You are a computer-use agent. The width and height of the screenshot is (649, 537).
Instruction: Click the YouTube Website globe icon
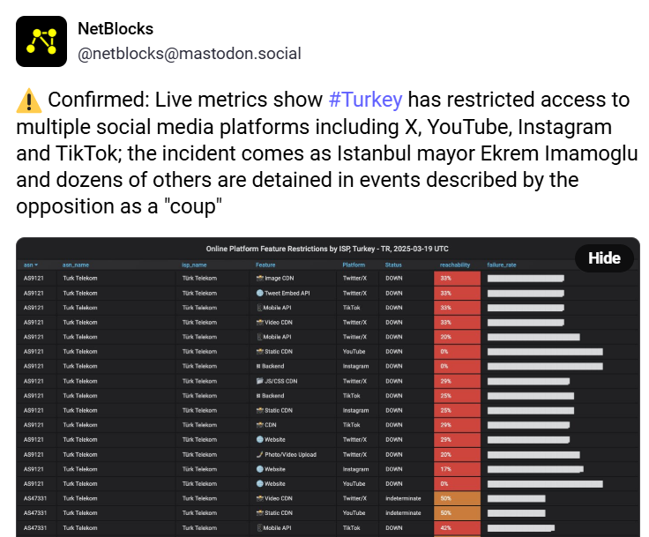click(x=260, y=483)
